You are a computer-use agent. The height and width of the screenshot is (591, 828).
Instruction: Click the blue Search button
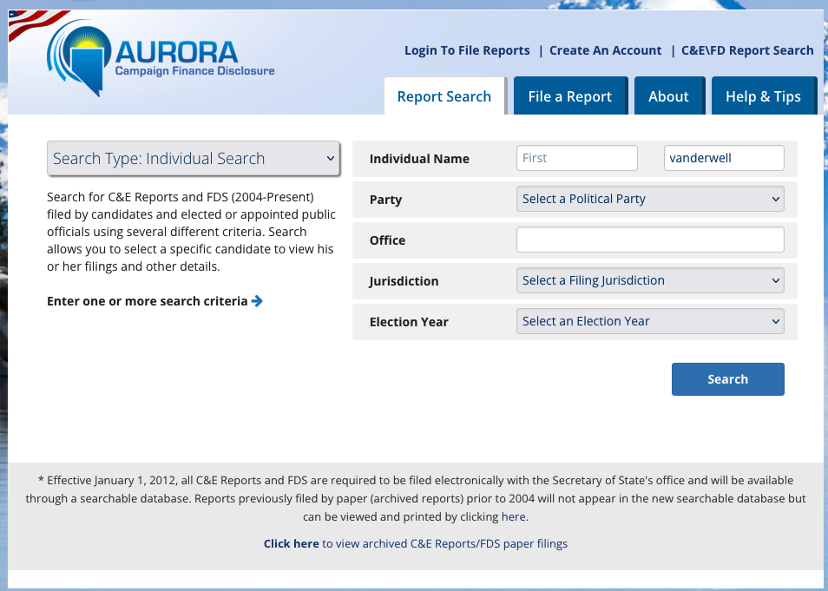point(727,379)
